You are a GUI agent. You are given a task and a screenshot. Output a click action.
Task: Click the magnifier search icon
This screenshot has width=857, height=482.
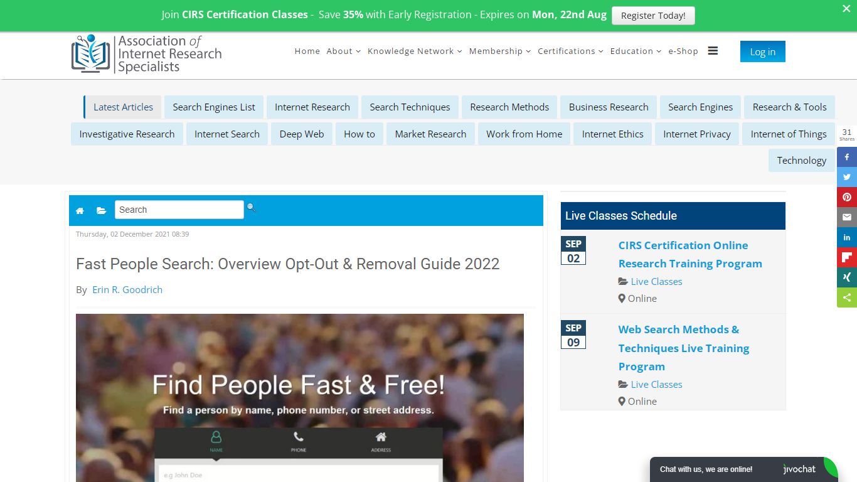click(x=251, y=207)
